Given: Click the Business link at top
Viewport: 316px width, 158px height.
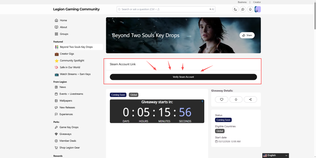Looking at the screenshot, I should (242, 2).
